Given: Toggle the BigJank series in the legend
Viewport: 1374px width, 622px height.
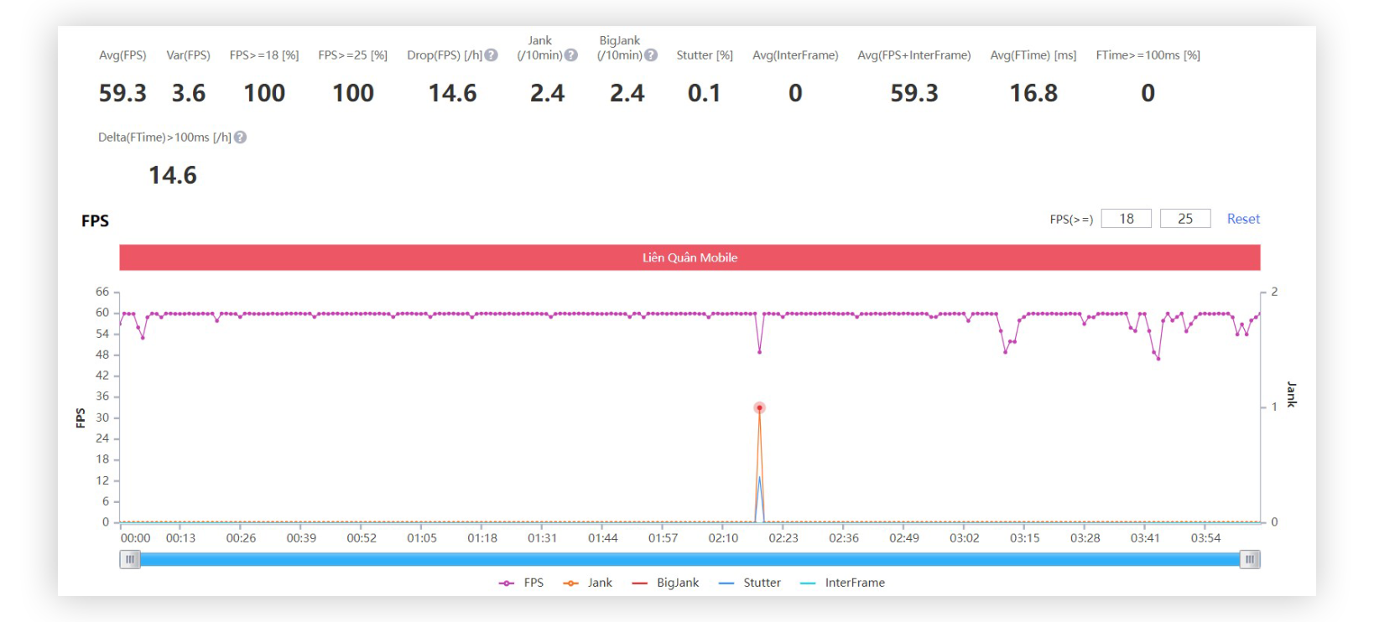Looking at the screenshot, I should tap(665, 583).
